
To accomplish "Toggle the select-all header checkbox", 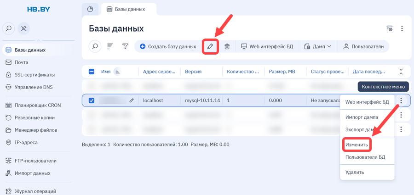I will point(92,72).
